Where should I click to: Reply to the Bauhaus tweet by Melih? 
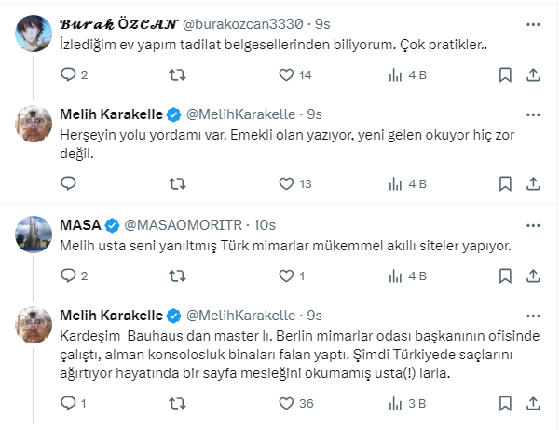tap(67, 403)
